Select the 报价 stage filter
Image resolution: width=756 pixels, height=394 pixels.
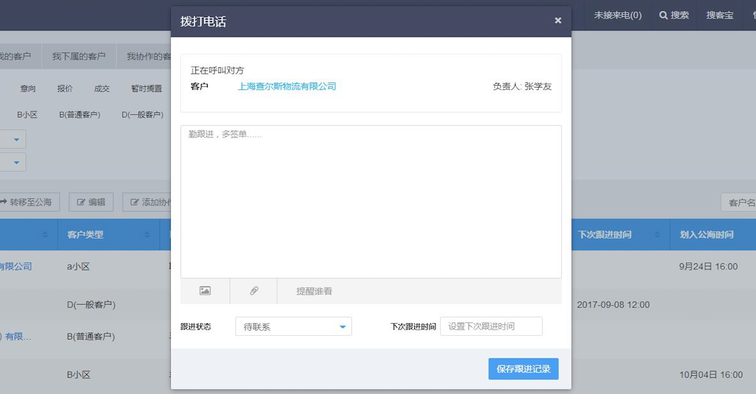[64, 88]
